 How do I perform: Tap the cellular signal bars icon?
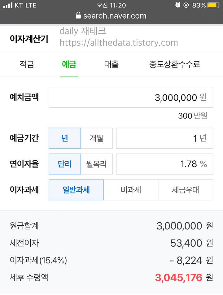(8, 5)
